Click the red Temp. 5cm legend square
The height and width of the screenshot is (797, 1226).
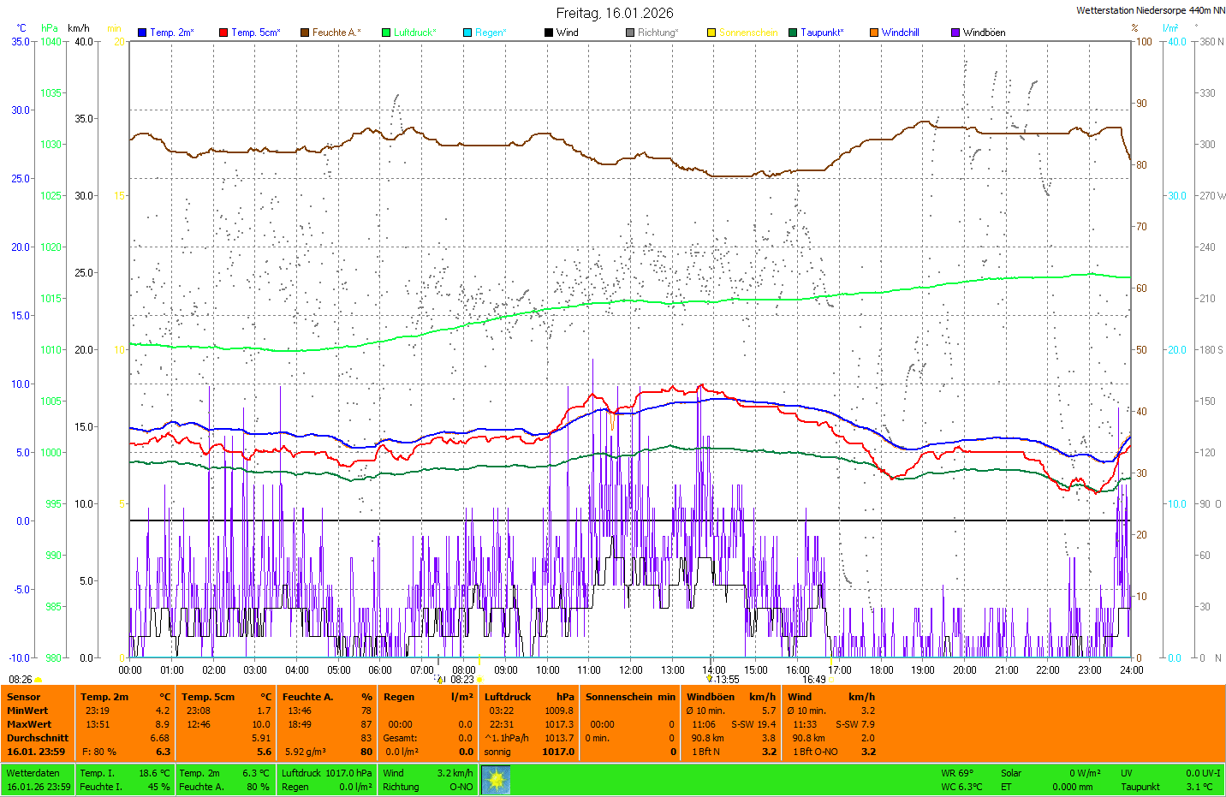coord(223,33)
